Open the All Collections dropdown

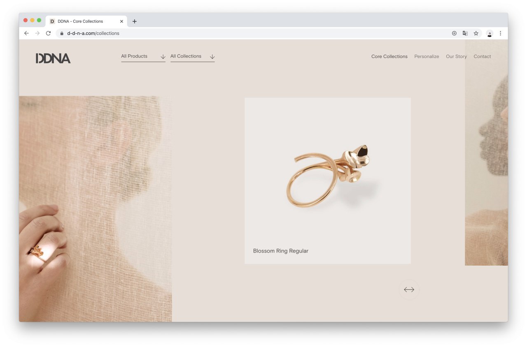[x=193, y=57]
